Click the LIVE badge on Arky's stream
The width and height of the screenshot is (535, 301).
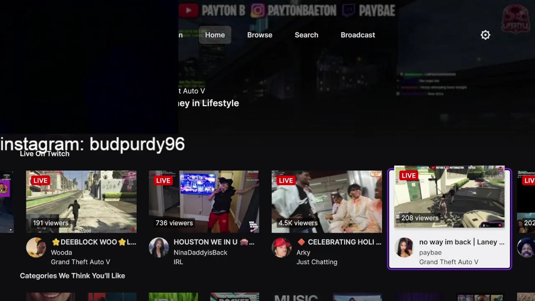(286, 181)
